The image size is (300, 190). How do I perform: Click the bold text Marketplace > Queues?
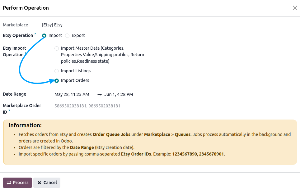(167, 135)
